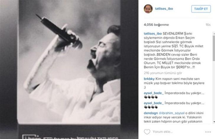
Task: Follow with the TAKİP ET button
Action: point(201,9)
